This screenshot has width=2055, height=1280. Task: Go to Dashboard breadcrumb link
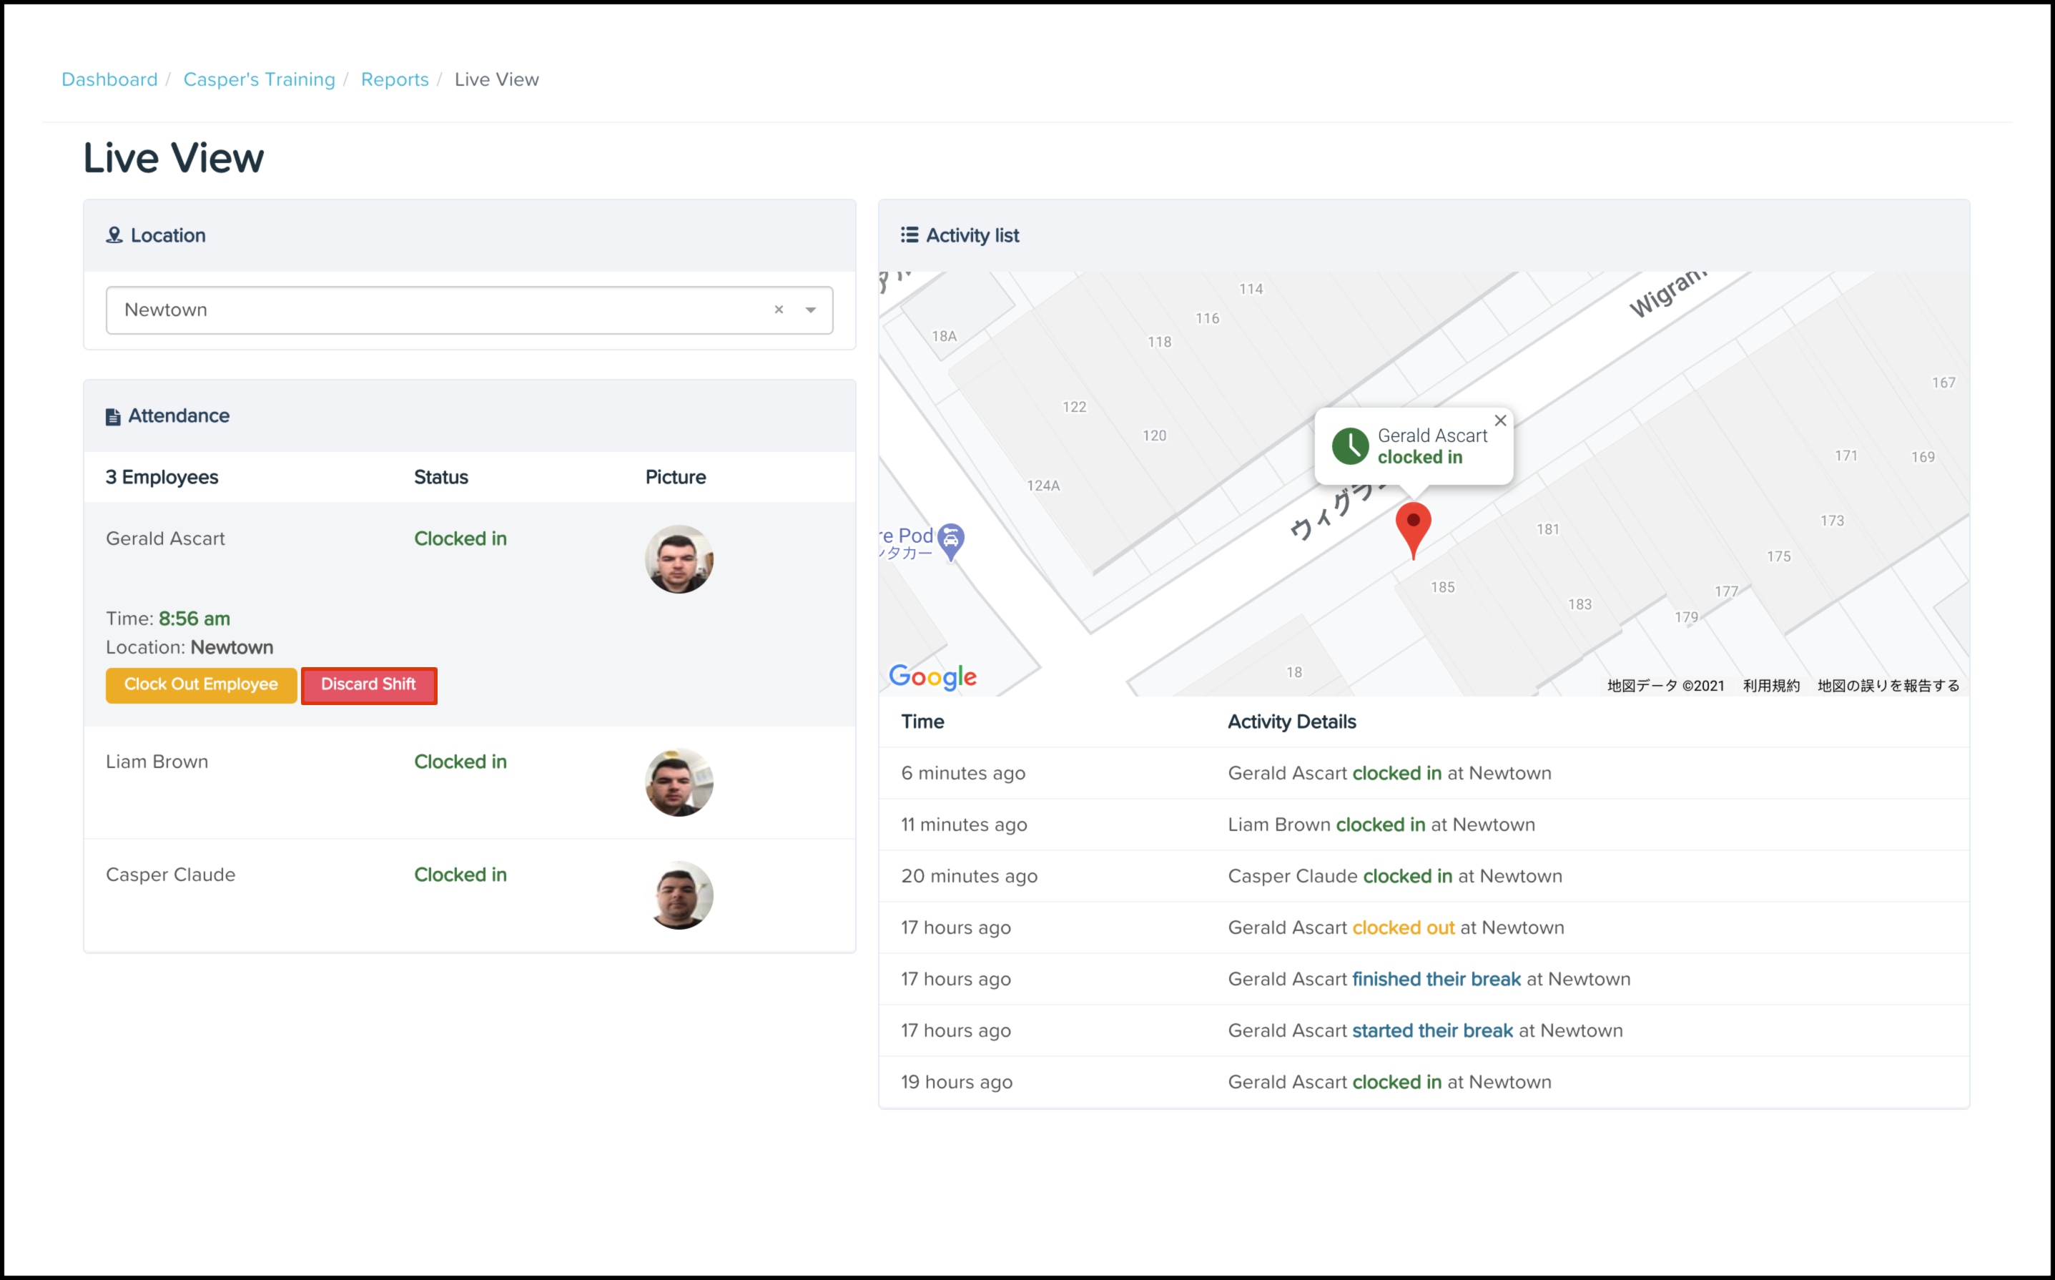(109, 79)
